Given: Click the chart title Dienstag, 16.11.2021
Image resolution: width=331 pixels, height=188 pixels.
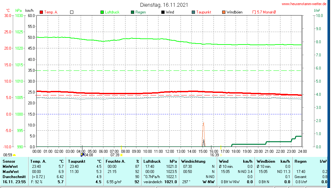Looking at the screenshot, I should (164, 5).
